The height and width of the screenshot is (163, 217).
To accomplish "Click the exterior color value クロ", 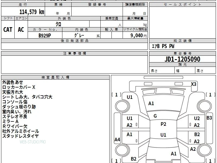I will (x=58, y=24).
